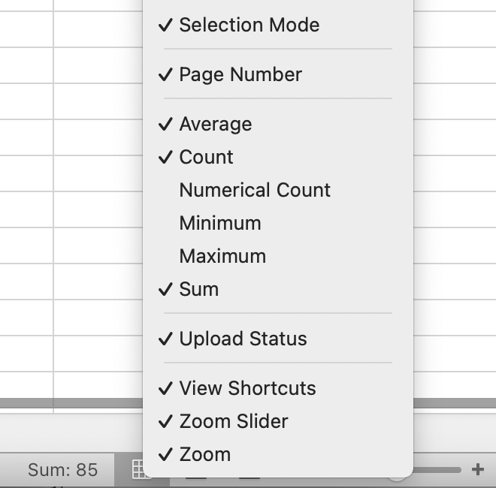Uncheck Selection Mode in status bar menu
The image size is (496, 488).
pyautogui.click(x=249, y=25)
